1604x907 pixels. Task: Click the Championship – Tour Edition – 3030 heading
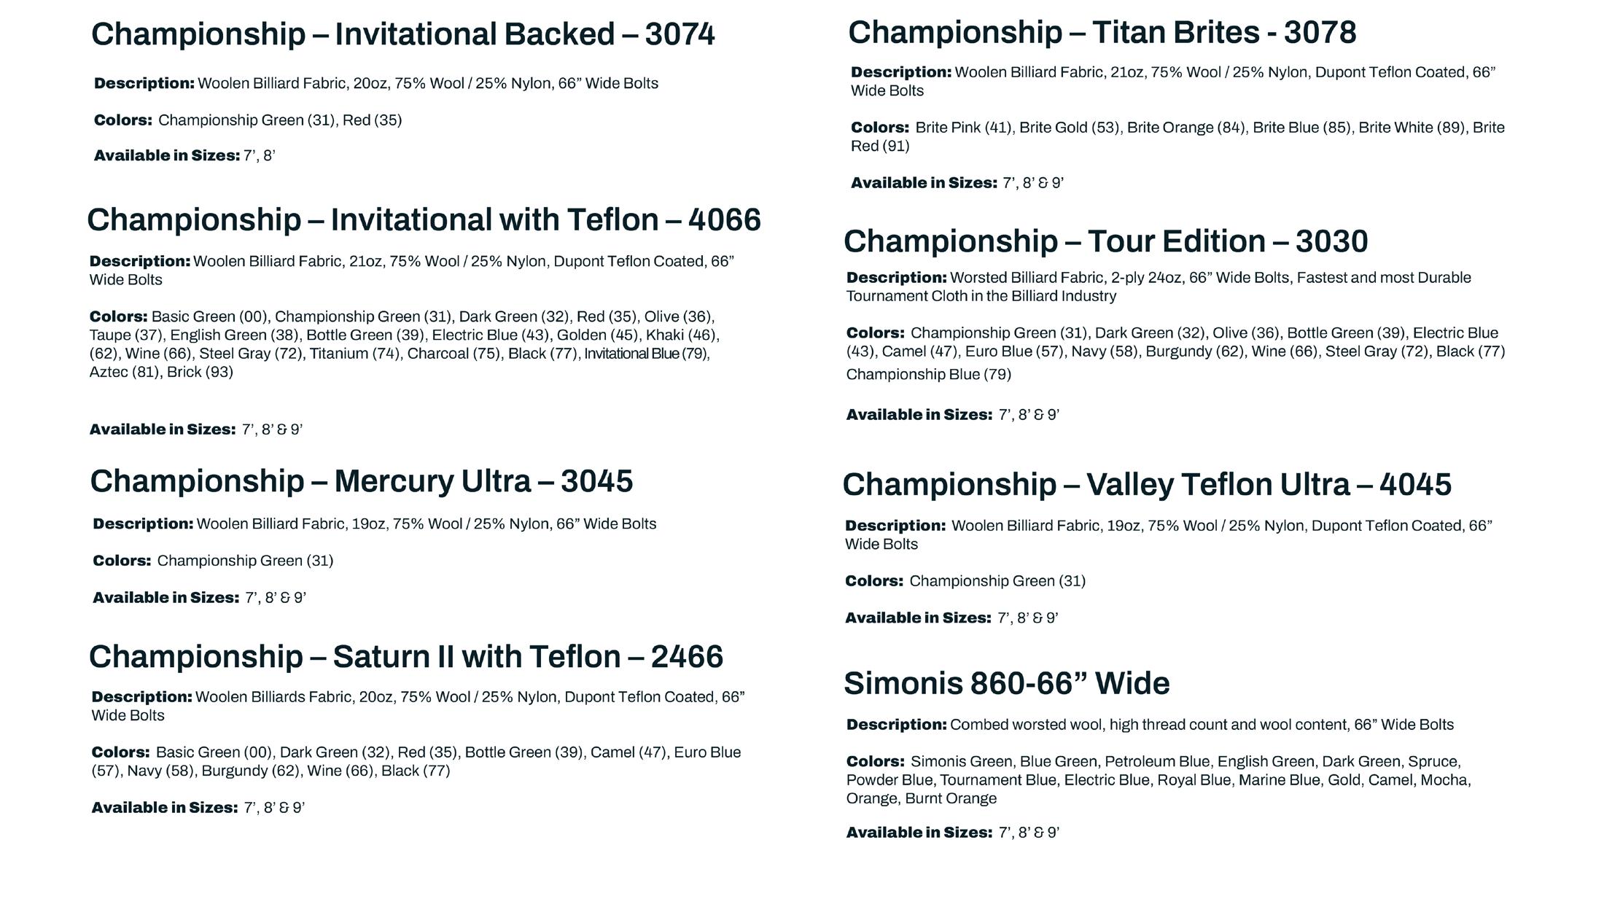pyautogui.click(x=1105, y=241)
